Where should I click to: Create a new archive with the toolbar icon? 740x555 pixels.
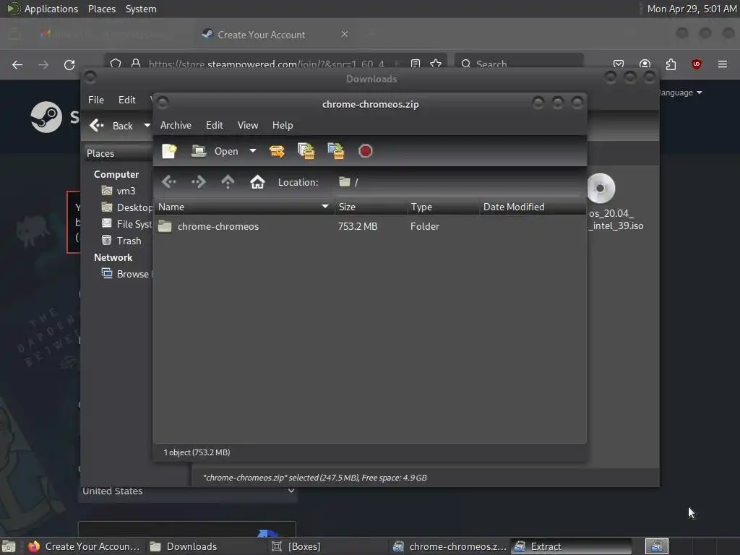pos(169,151)
